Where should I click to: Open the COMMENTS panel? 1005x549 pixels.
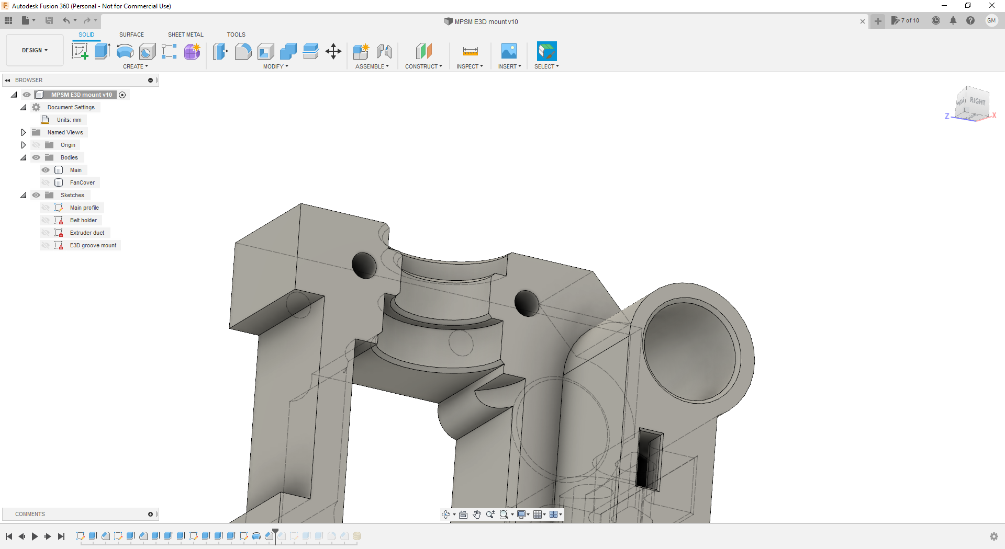tap(30, 514)
